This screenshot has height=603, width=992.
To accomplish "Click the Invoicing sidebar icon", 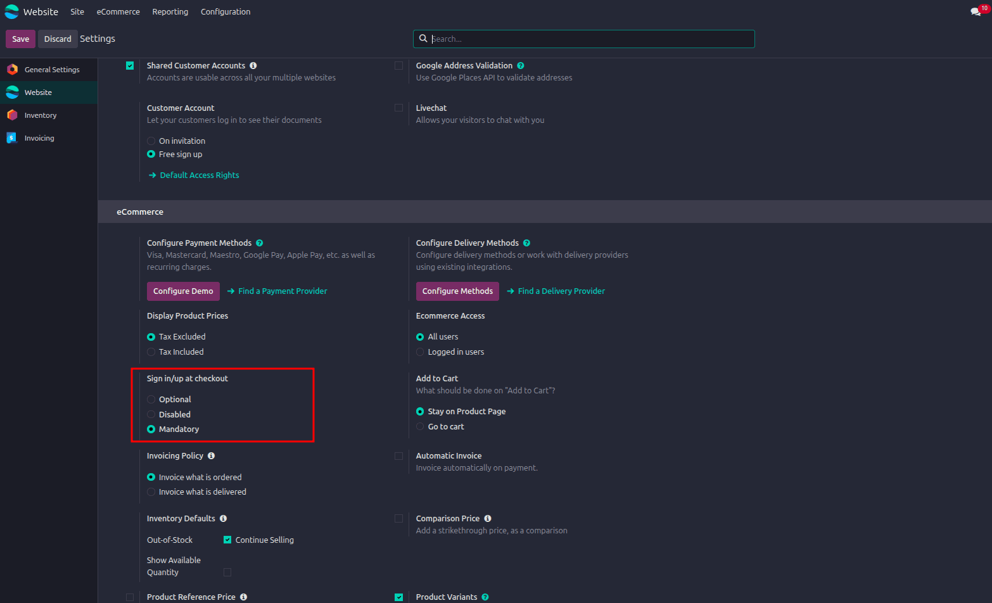I will tap(12, 137).
